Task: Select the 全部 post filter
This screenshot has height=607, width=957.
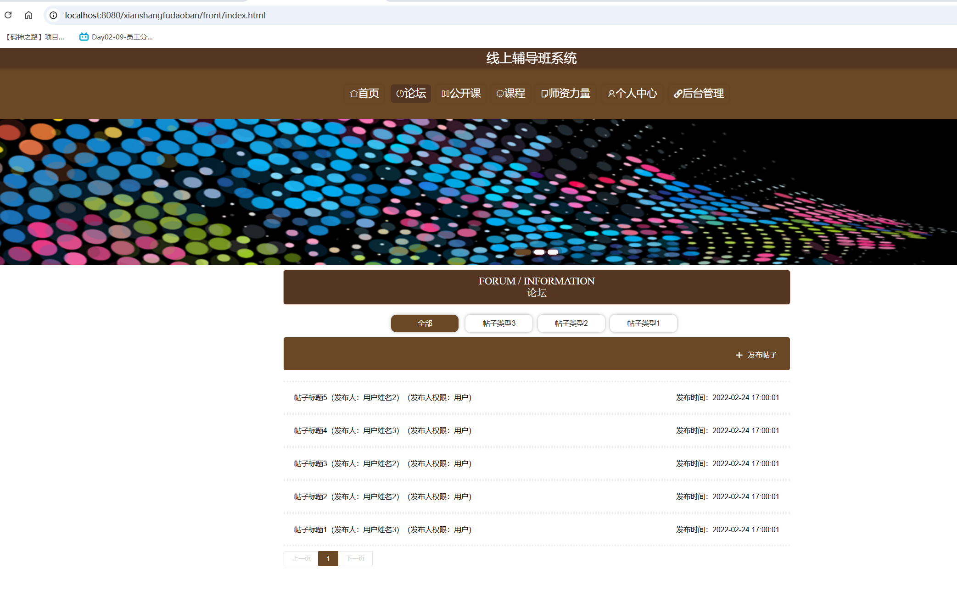Action: pyautogui.click(x=425, y=323)
